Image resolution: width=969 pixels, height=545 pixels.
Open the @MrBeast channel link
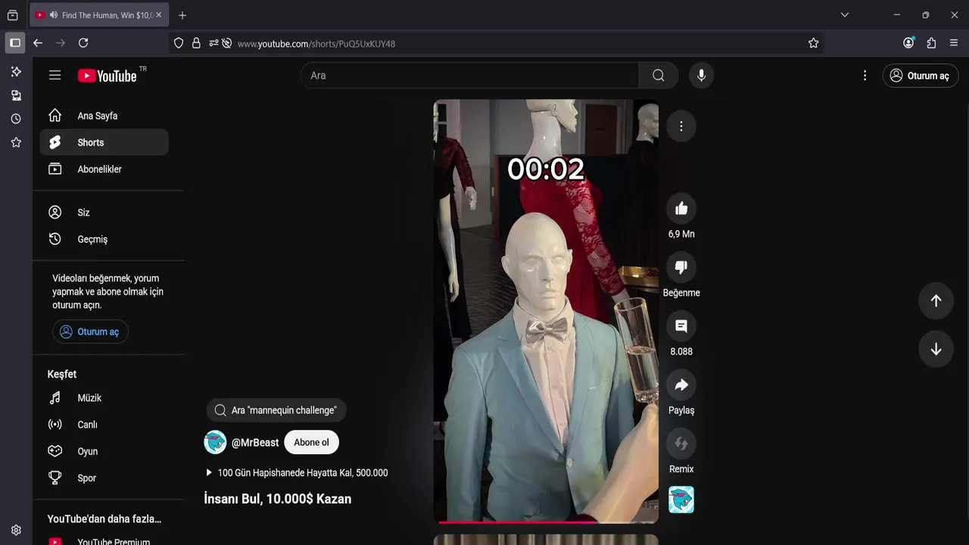coord(255,443)
